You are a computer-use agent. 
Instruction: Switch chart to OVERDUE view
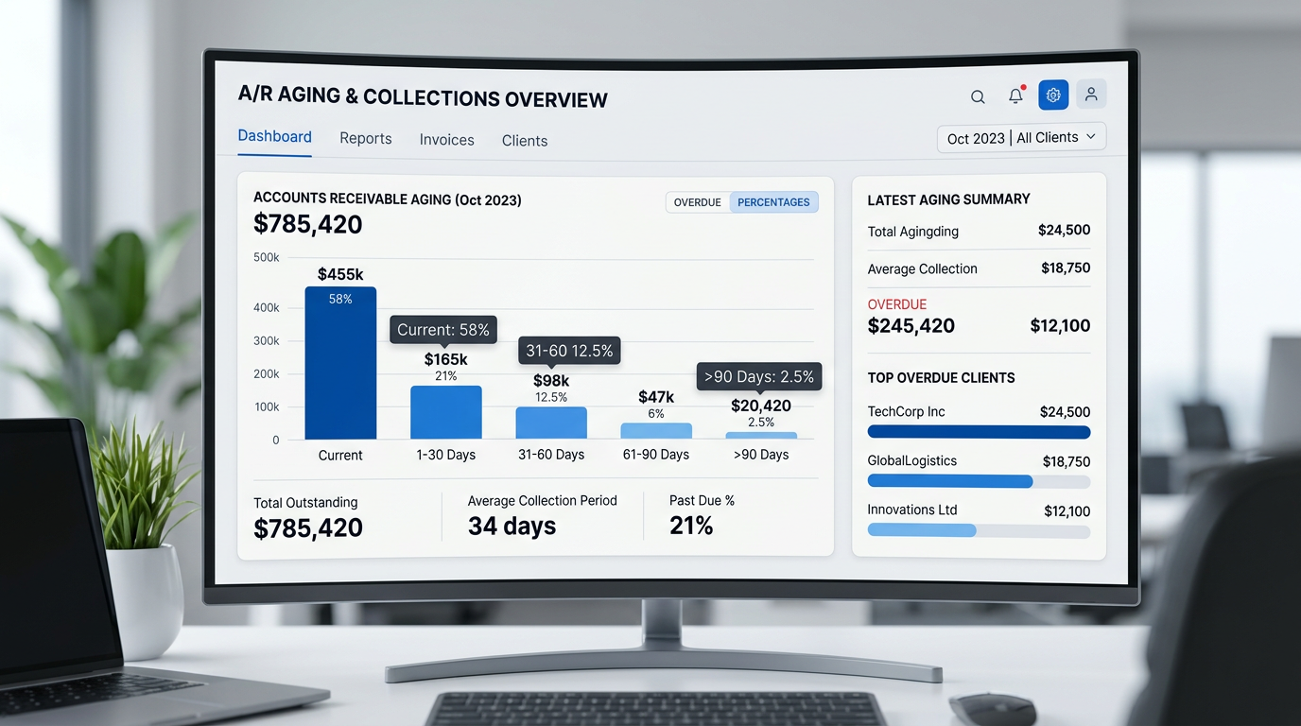coord(698,202)
